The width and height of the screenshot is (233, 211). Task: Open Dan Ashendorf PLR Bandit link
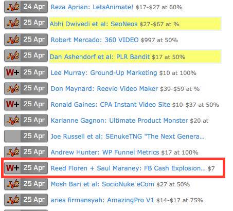point(100,57)
